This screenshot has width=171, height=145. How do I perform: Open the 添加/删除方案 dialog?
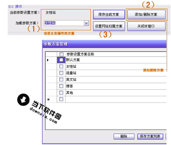146,14
